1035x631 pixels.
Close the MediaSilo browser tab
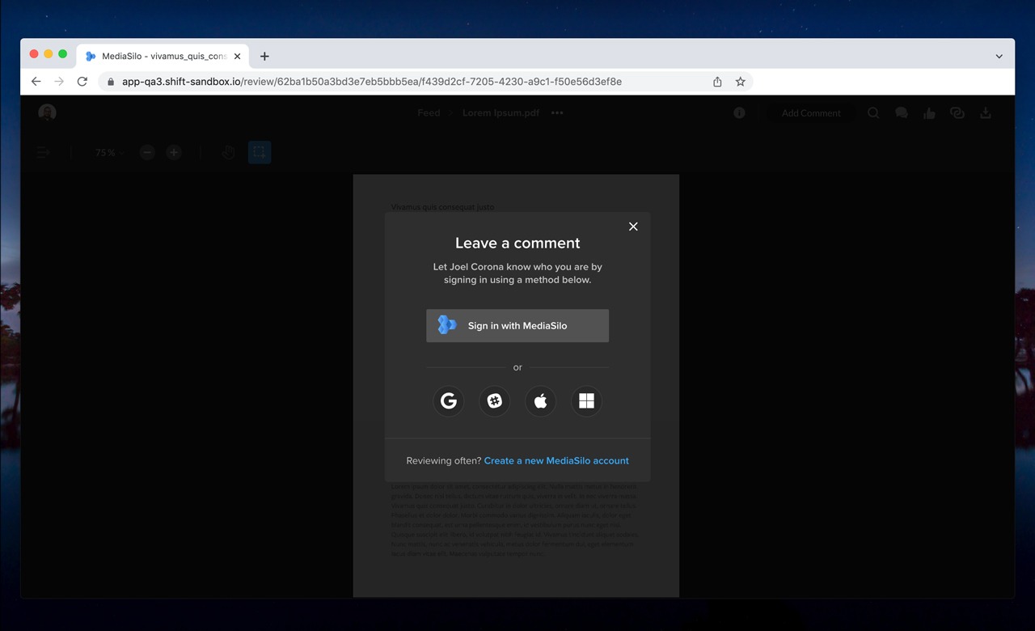pos(237,57)
